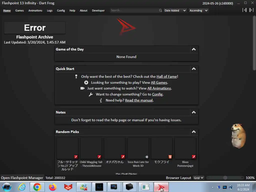Click the Flashpoint taskbar button

161,187
